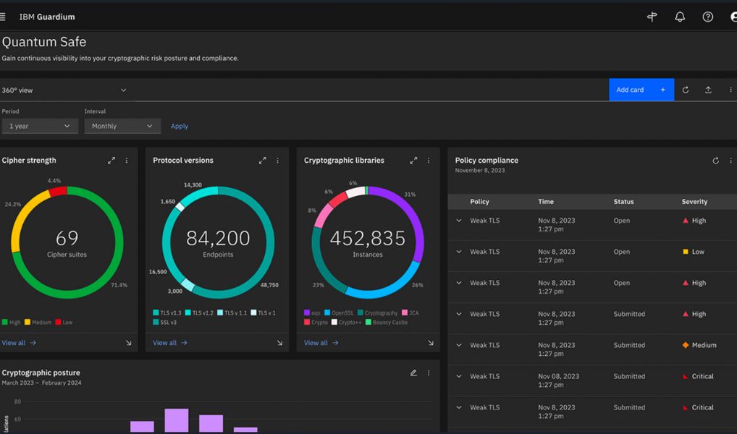737x434 pixels.
Task: Toggle High legend in Cipher strength
Action: (x=11, y=322)
